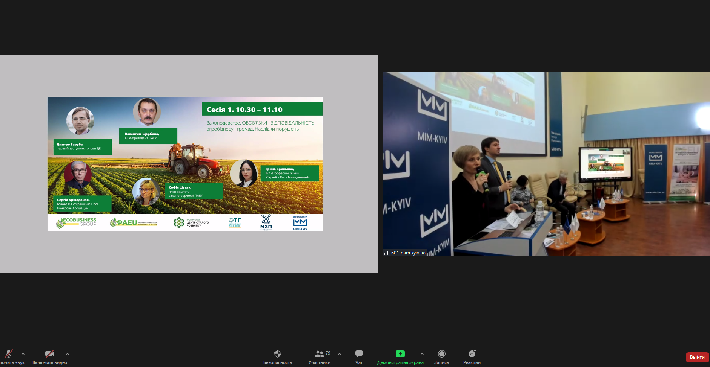Screen dimensions: 710x367
Task: Click the green share screen icon
Action: (400, 354)
